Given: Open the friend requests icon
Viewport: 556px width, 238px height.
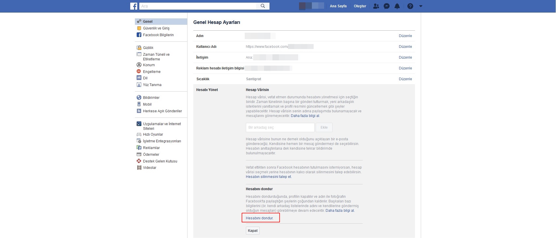Looking at the screenshot, I should click(376, 6).
